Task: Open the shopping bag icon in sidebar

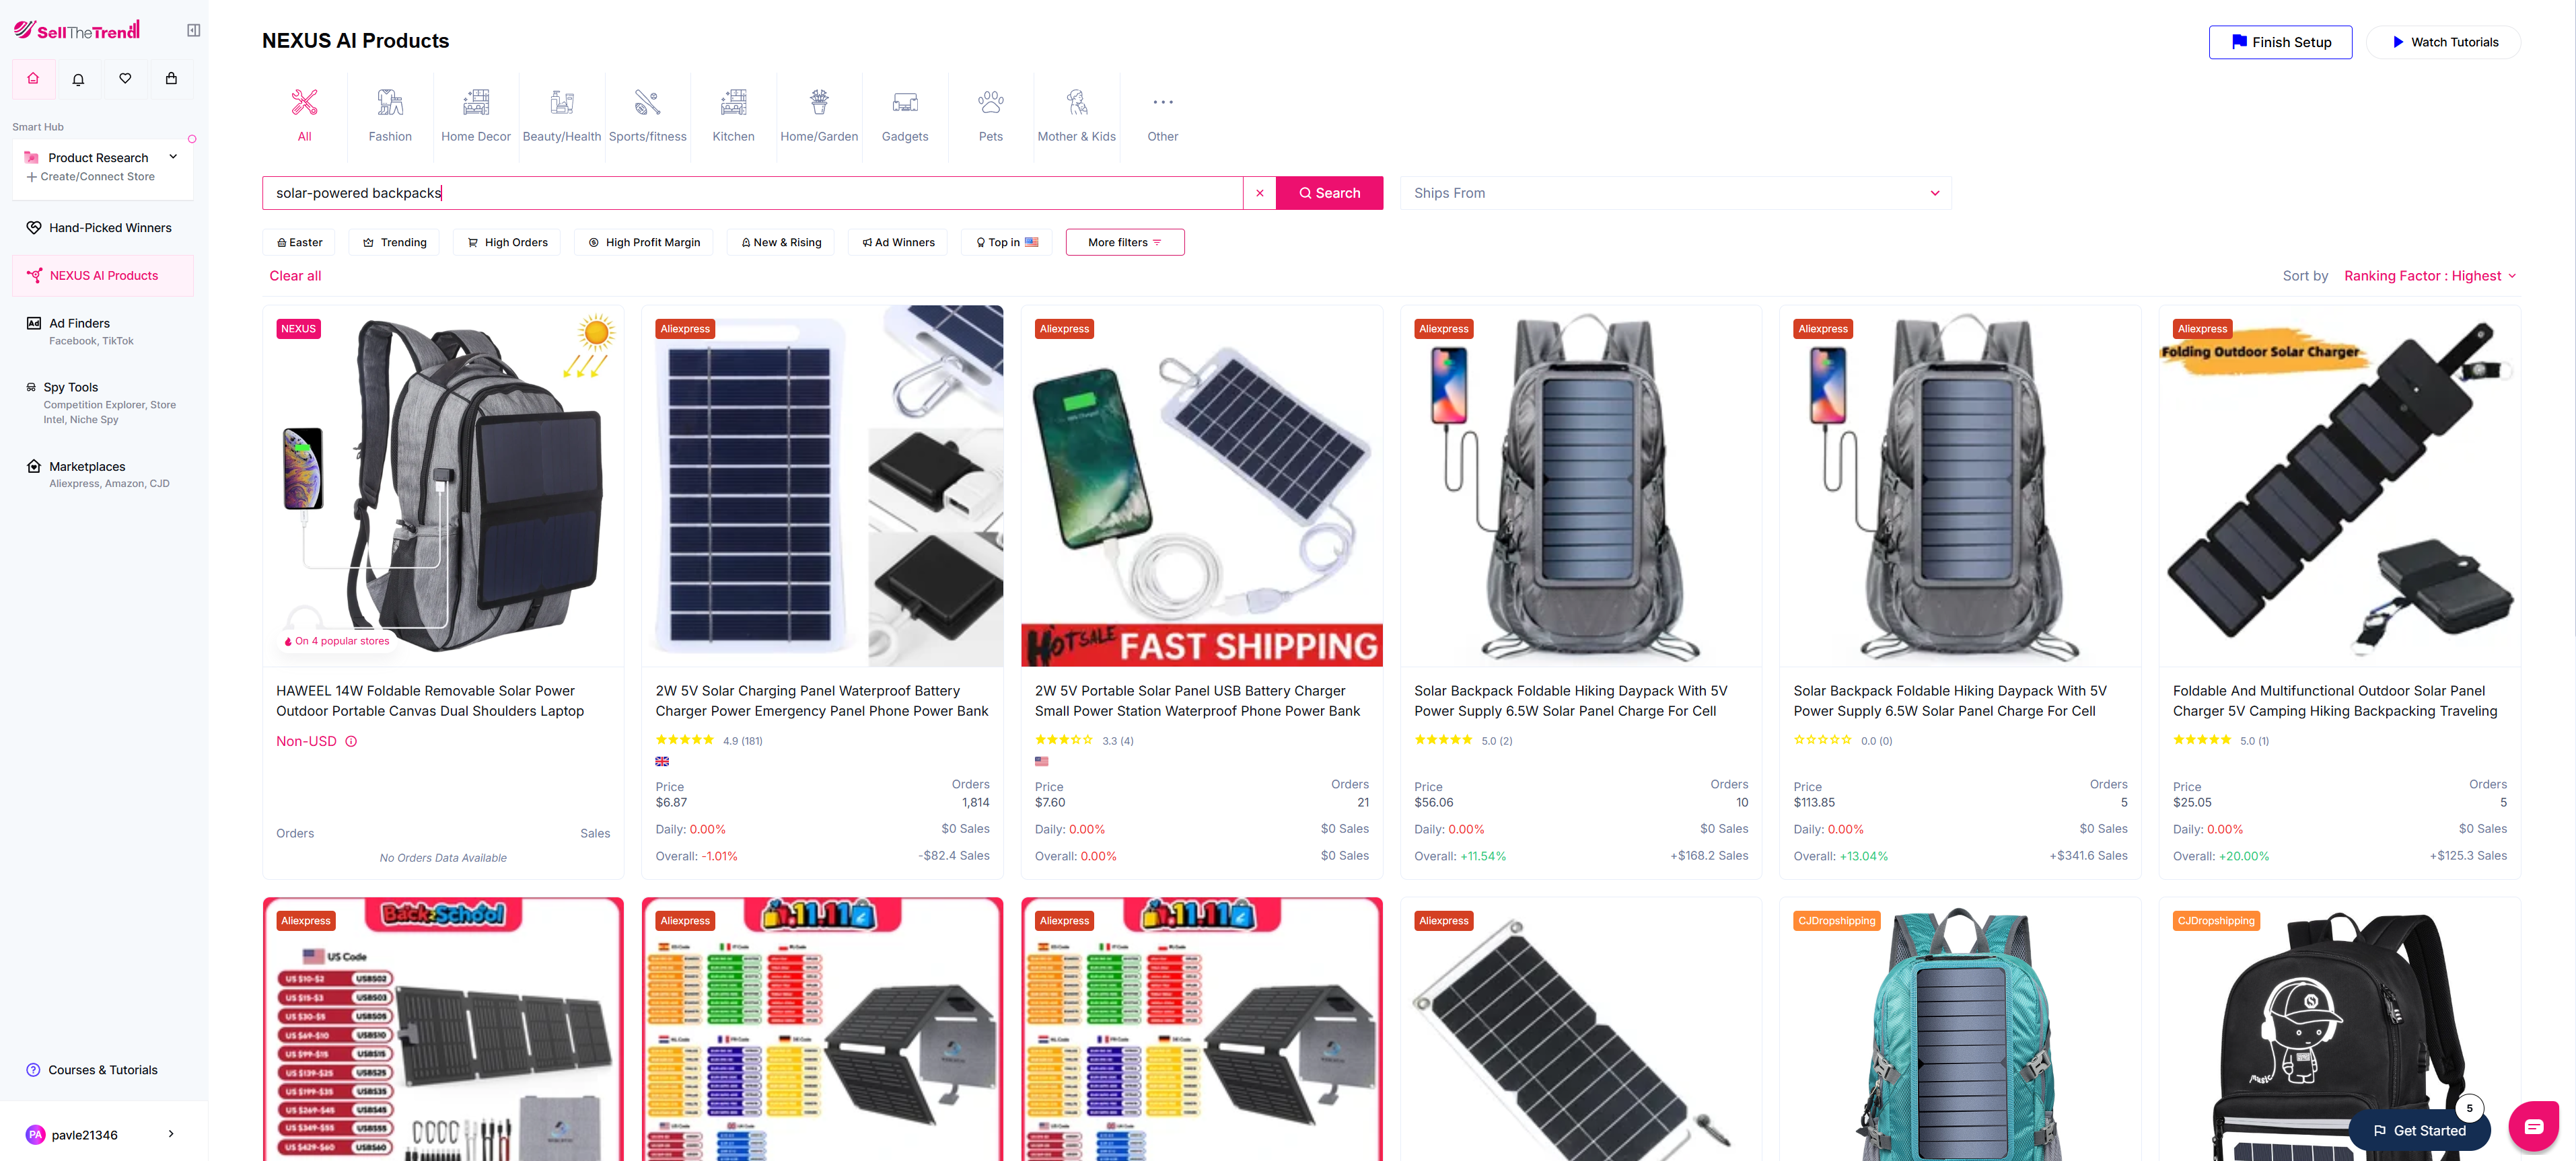Action: tap(171, 78)
